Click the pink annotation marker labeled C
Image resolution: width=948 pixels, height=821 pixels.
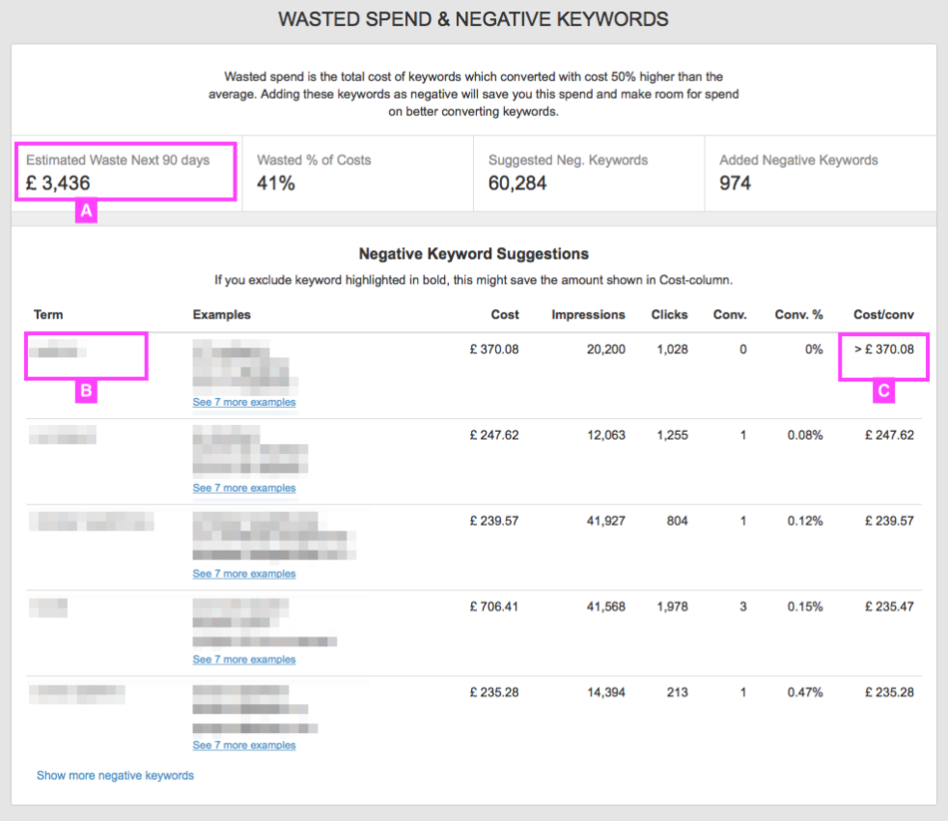click(882, 391)
